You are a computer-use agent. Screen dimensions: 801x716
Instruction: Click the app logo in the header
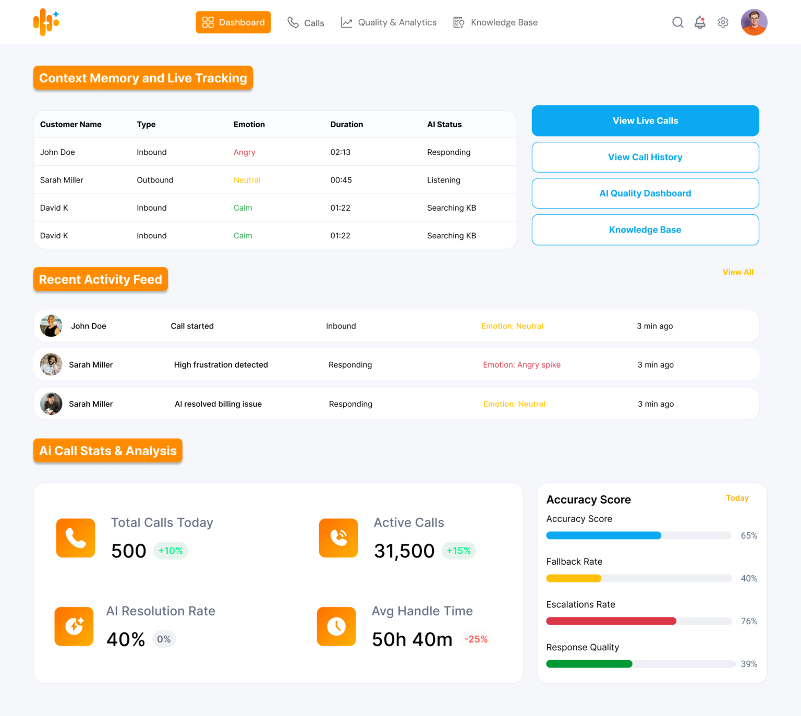[x=46, y=22]
